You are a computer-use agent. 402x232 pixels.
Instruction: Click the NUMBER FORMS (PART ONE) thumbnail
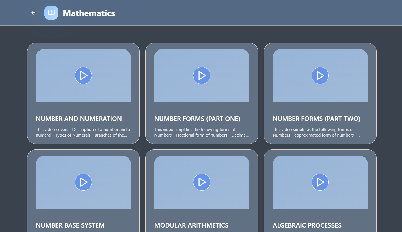point(202,75)
